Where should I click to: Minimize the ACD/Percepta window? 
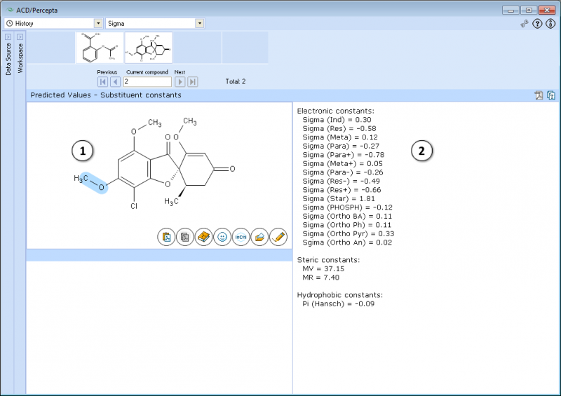511,10
